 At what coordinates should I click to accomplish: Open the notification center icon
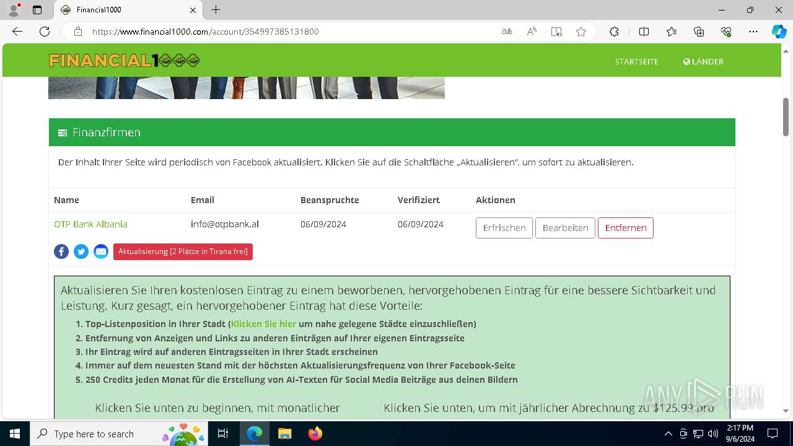773,434
